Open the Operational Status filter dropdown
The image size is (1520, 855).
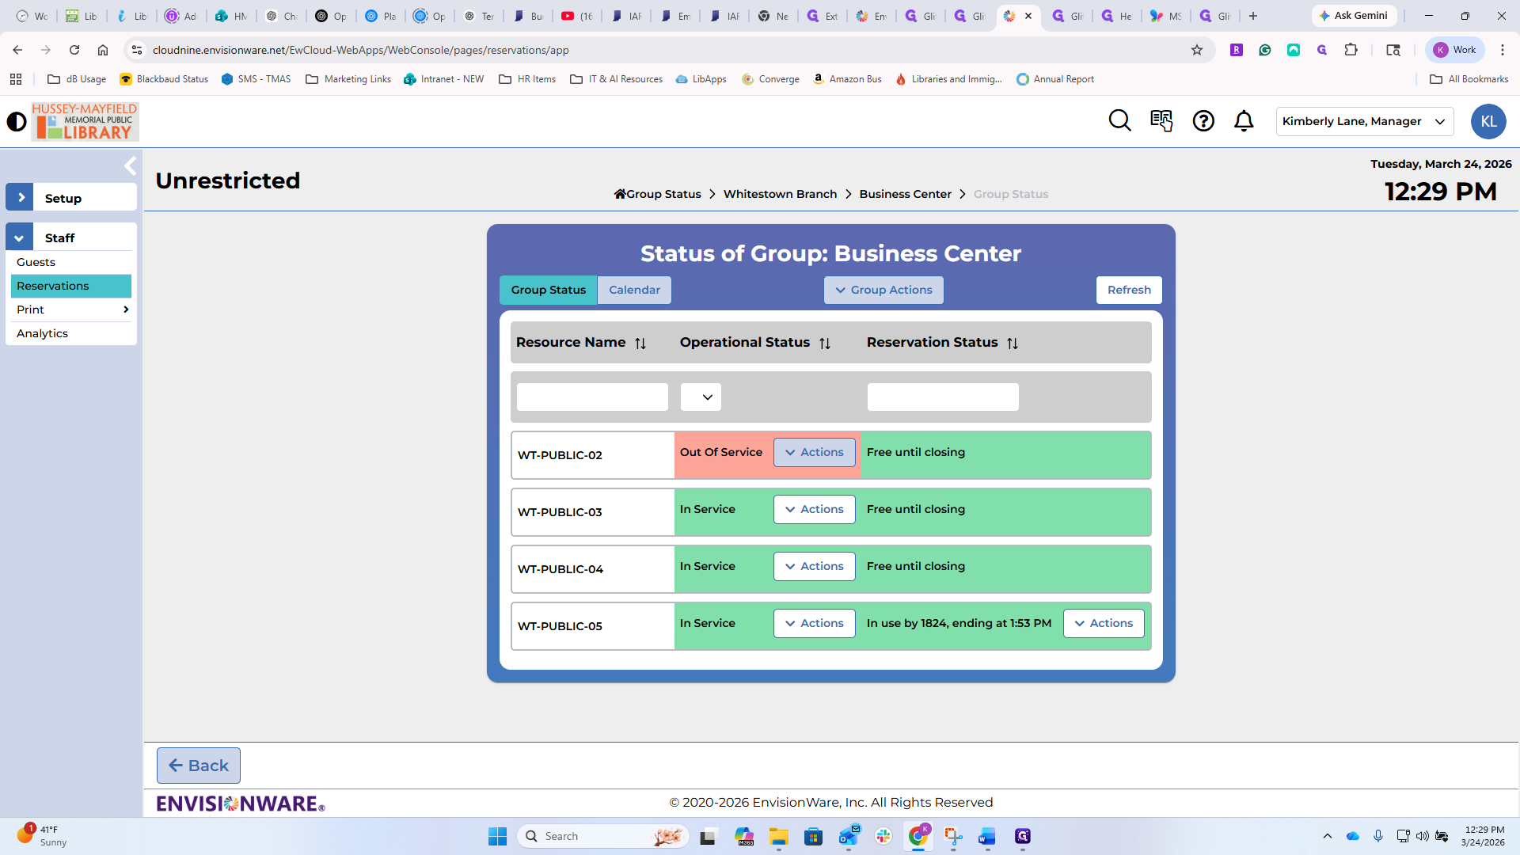coord(701,397)
